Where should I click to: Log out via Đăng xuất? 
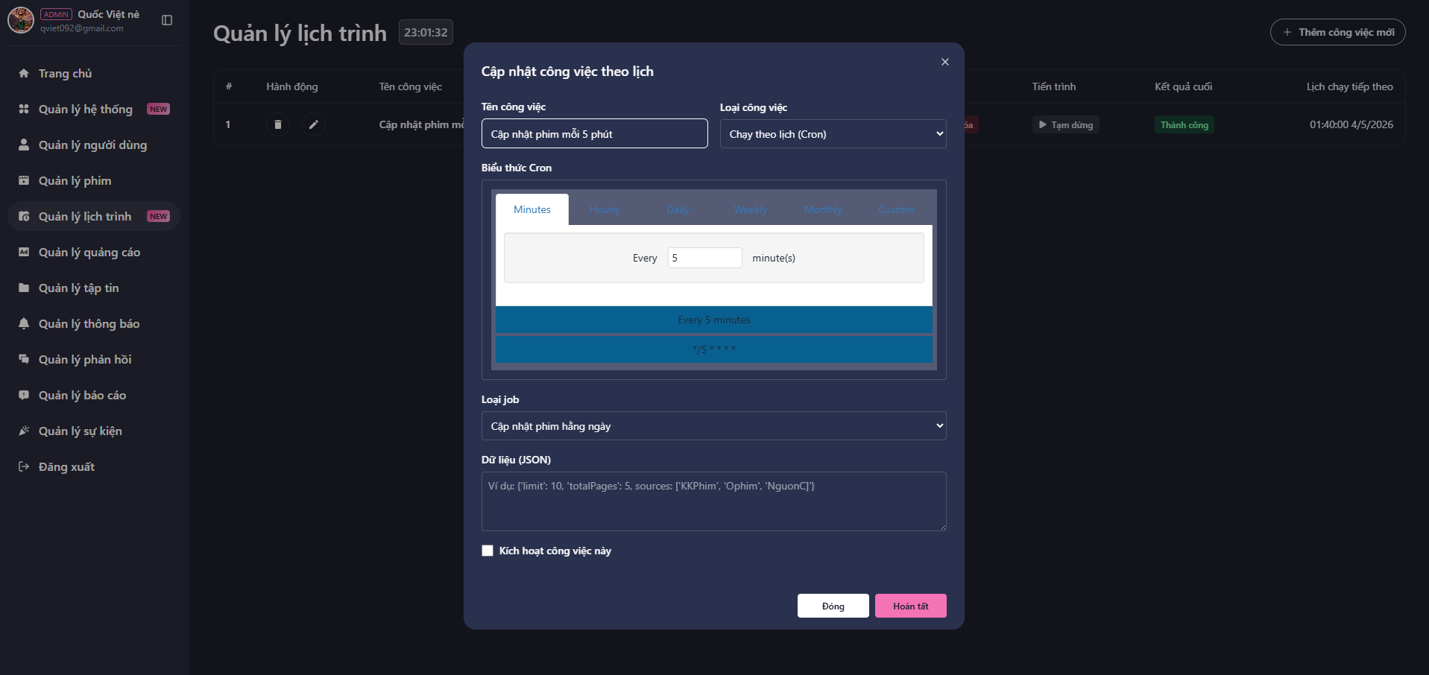click(x=94, y=466)
